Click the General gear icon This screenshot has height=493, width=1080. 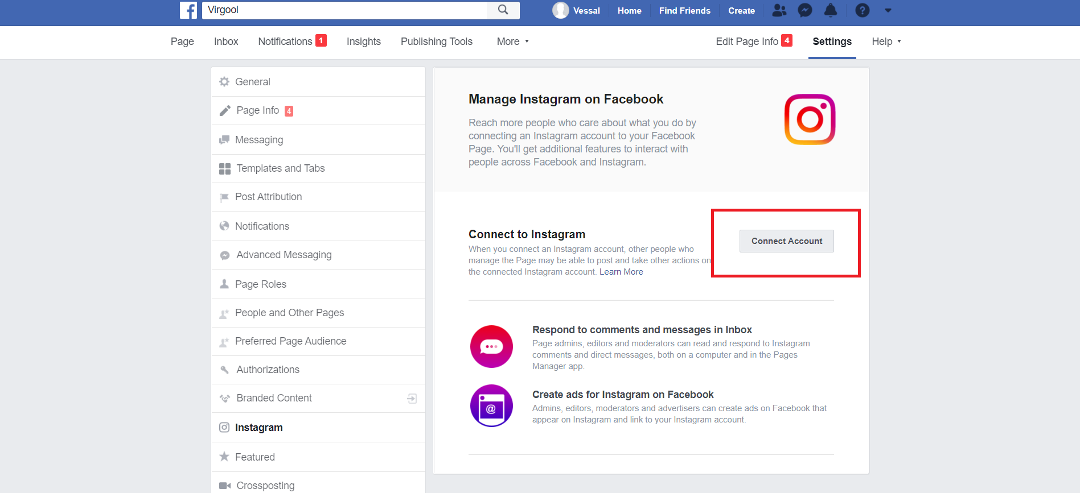click(x=224, y=82)
